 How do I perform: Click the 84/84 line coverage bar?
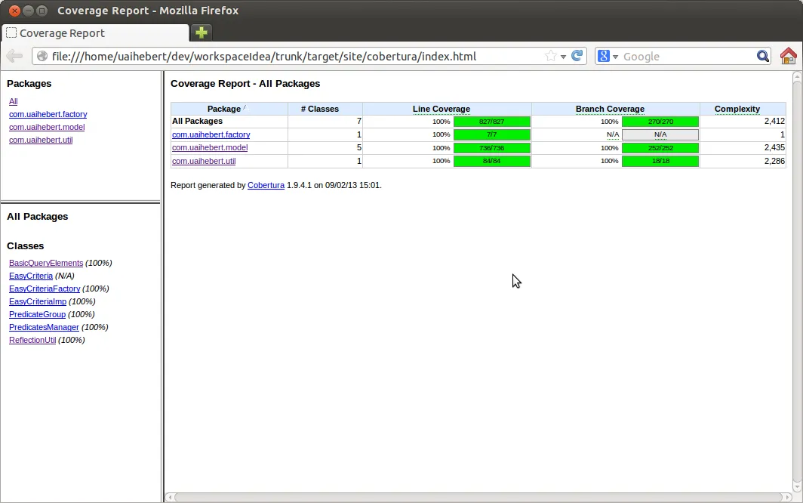click(x=491, y=161)
